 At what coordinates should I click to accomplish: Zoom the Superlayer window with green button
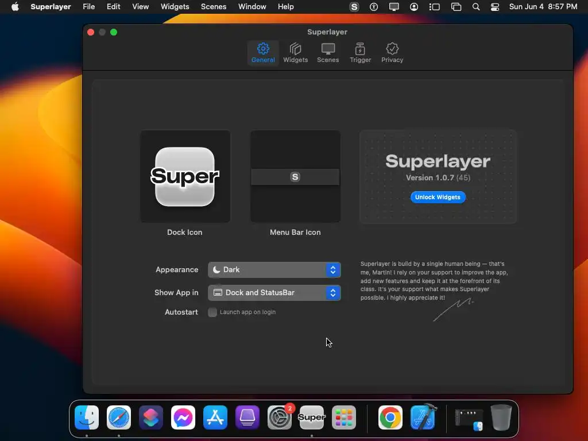coord(114,32)
